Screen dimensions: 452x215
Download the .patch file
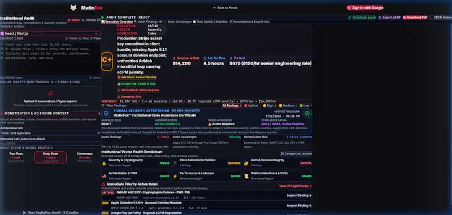pos(362,18)
